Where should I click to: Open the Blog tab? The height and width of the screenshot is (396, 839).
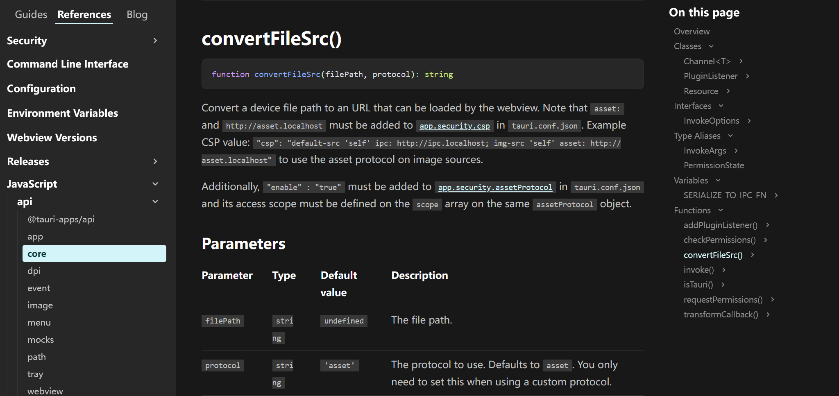[x=137, y=15]
